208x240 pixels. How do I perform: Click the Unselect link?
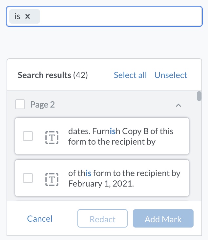171,75
